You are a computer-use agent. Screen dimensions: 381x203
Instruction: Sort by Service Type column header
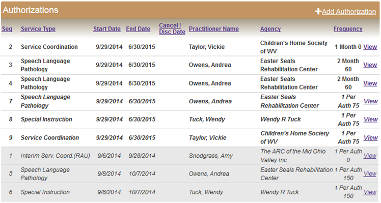[x=38, y=29]
